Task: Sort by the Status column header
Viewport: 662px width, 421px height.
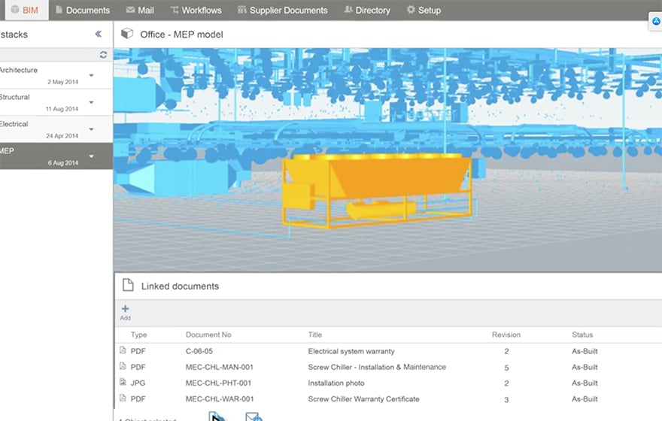Action: click(x=582, y=335)
